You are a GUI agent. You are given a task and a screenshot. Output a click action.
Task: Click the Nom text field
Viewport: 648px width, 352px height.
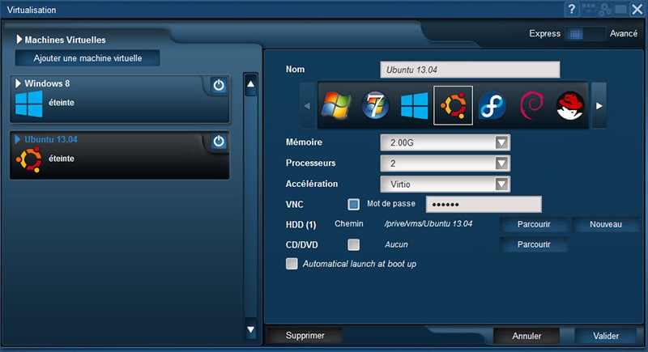pos(470,70)
